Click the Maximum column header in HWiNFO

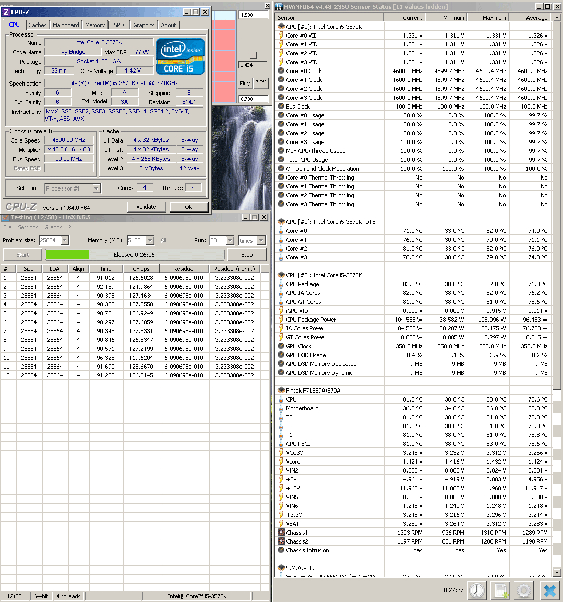[488, 18]
